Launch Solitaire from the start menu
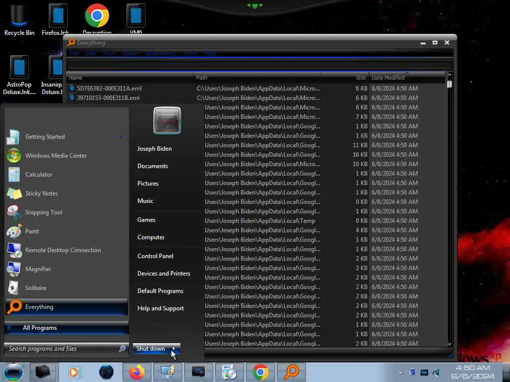This screenshot has width=510, height=382. click(65, 288)
